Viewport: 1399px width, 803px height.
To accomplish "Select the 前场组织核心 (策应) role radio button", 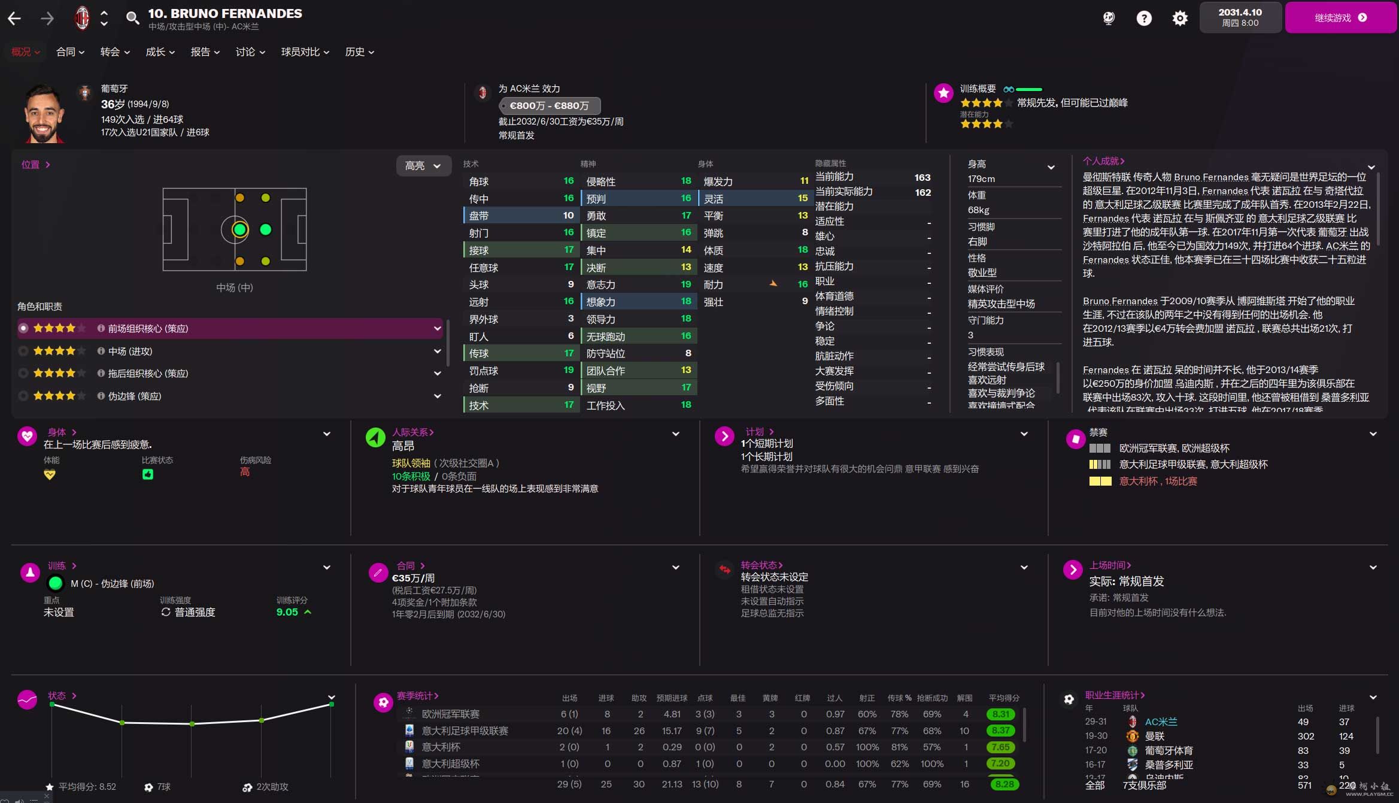I will pyautogui.click(x=23, y=328).
